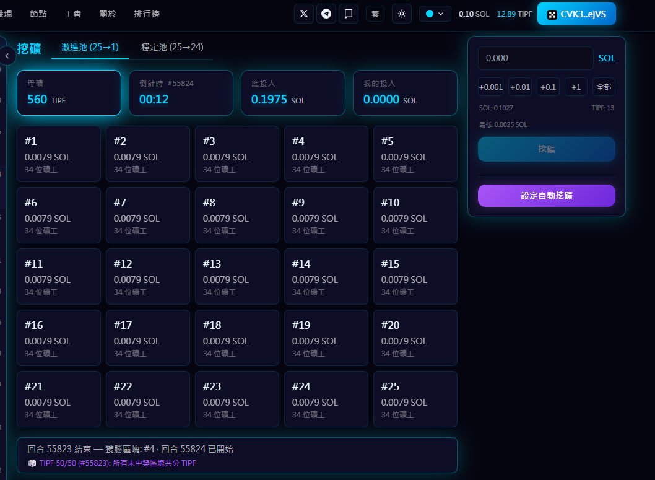
Task: Select mining block #20
Action: click(x=415, y=338)
